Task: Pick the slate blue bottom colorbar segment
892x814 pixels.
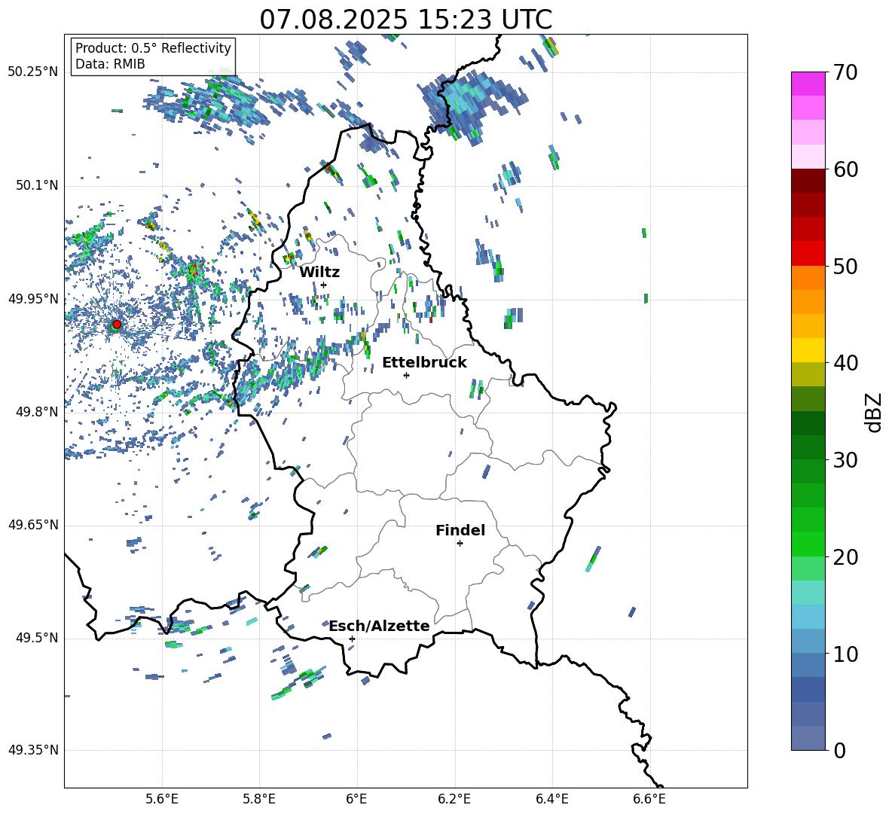Action: click(808, 738)
